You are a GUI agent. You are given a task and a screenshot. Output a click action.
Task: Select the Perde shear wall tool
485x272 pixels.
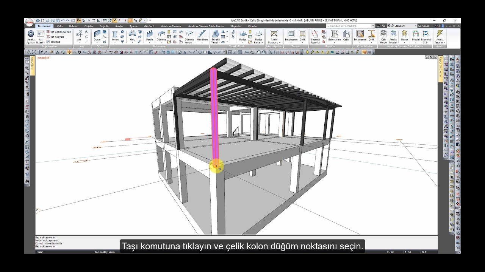point(150,34)
